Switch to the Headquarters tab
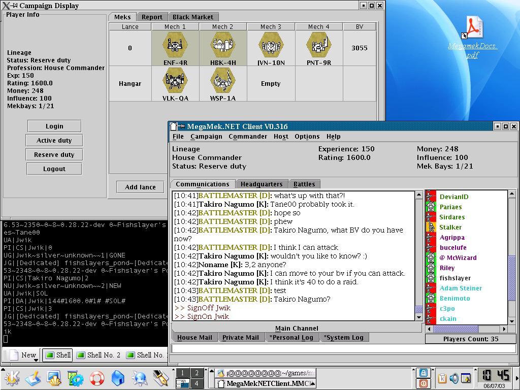This screenshot has width=520, height=390. pos(261,184)
